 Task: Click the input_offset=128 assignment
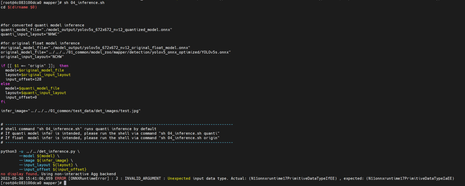(23, 79)
